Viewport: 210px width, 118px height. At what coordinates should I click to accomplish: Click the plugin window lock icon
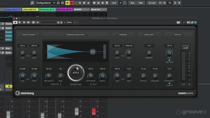point(192,22)
